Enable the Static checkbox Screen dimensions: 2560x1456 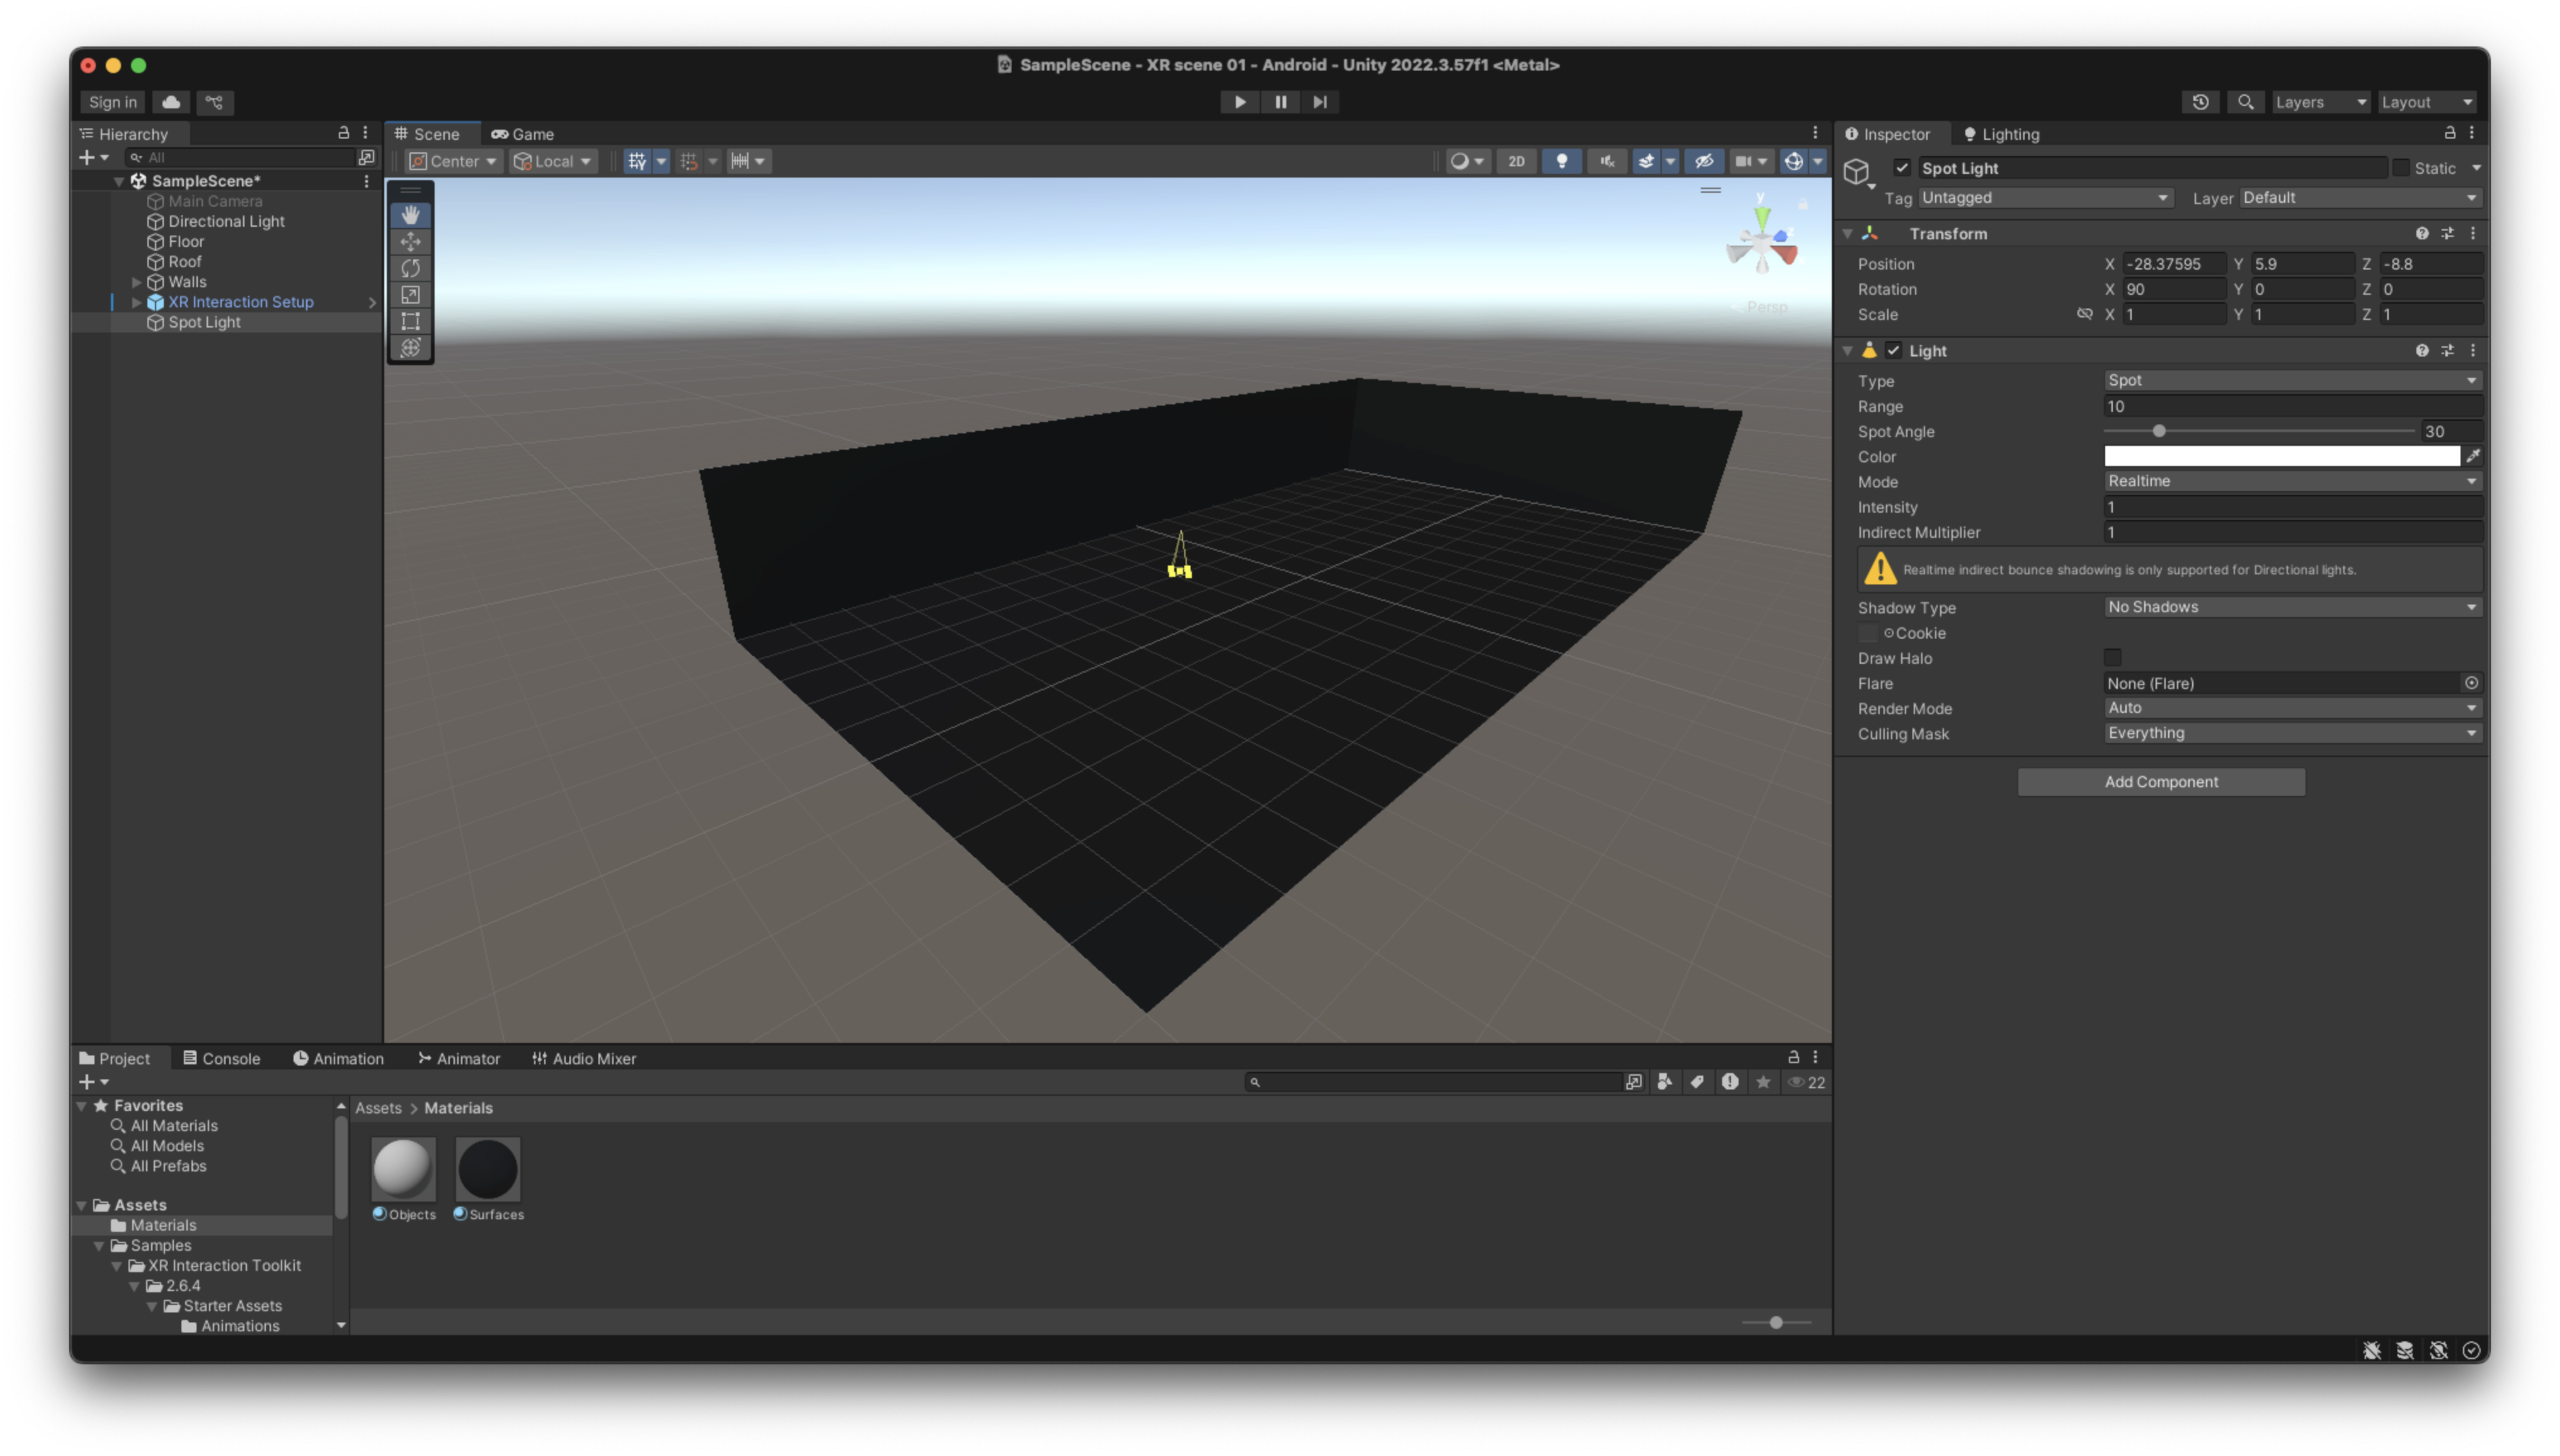coord(2400,168)
